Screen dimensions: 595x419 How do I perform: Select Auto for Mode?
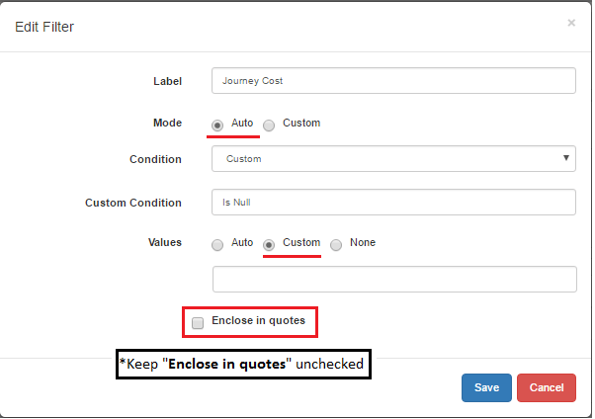pos(217,126)
